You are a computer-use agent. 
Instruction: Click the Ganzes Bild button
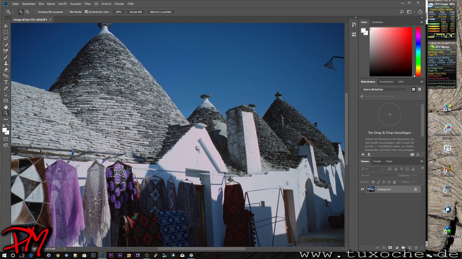[136, 12]
